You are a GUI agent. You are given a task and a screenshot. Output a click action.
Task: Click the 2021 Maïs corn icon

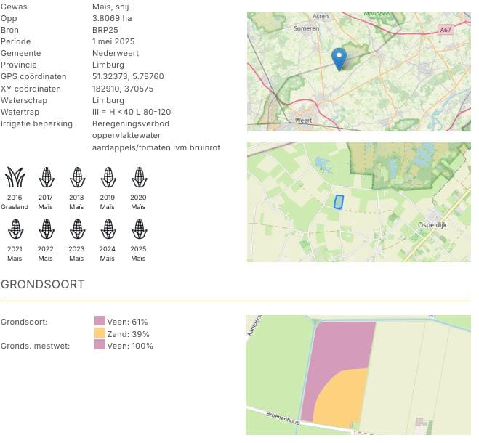(x=15, y=229)
